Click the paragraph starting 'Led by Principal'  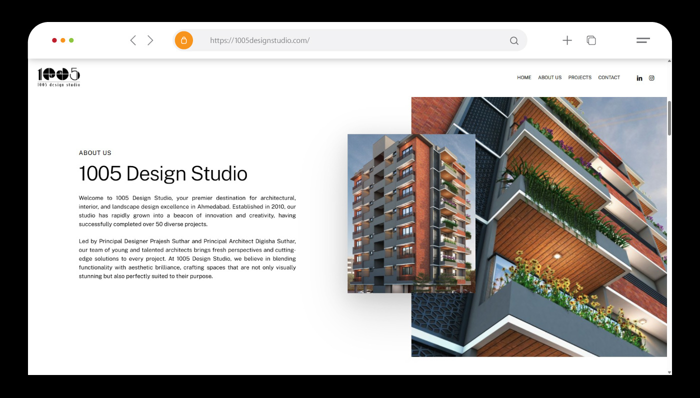[x=187, y=258]
